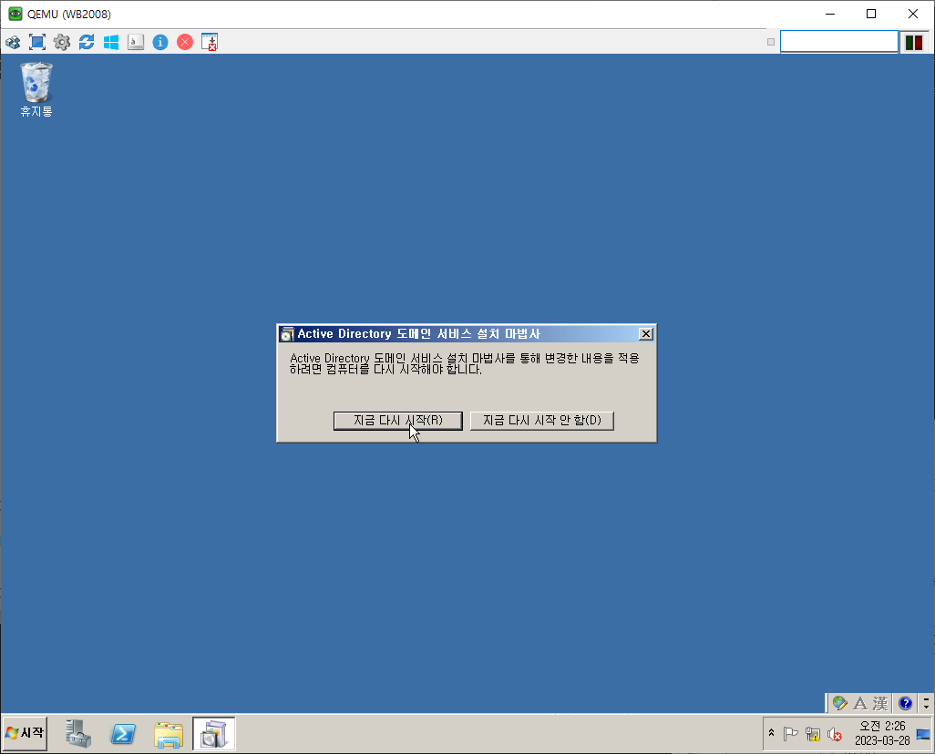Open the 시작 start menu
This screenshot has height=754, width=935.
pos(25,732)
